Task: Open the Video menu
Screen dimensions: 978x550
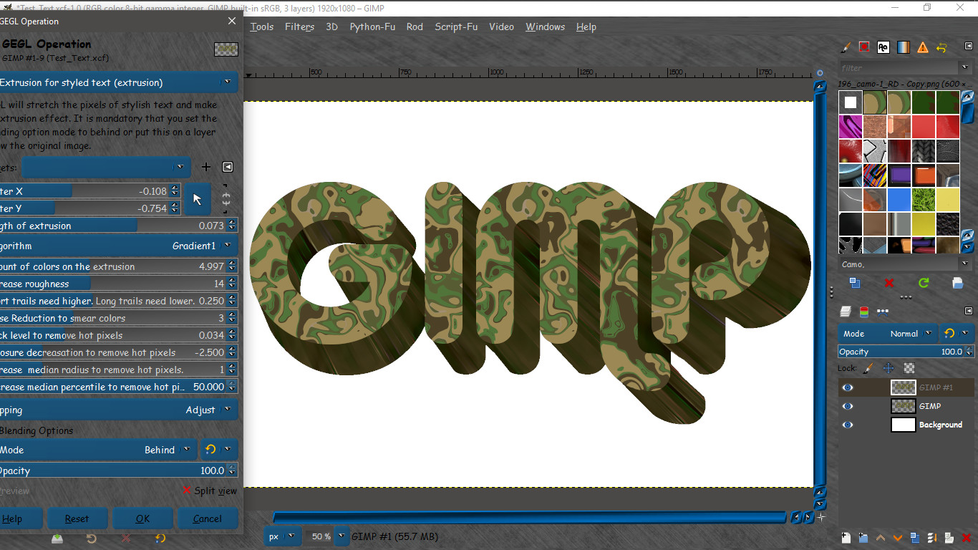Action: click(x=501, y=27)
